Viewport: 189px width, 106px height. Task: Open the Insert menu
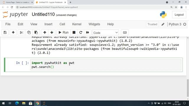48,24
